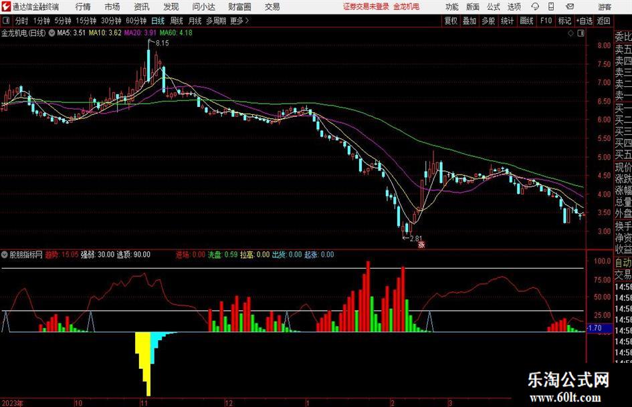This screenshot has width=632, height=407.
Task: Select the 周线 weekly period
Action: coord(177,21)
